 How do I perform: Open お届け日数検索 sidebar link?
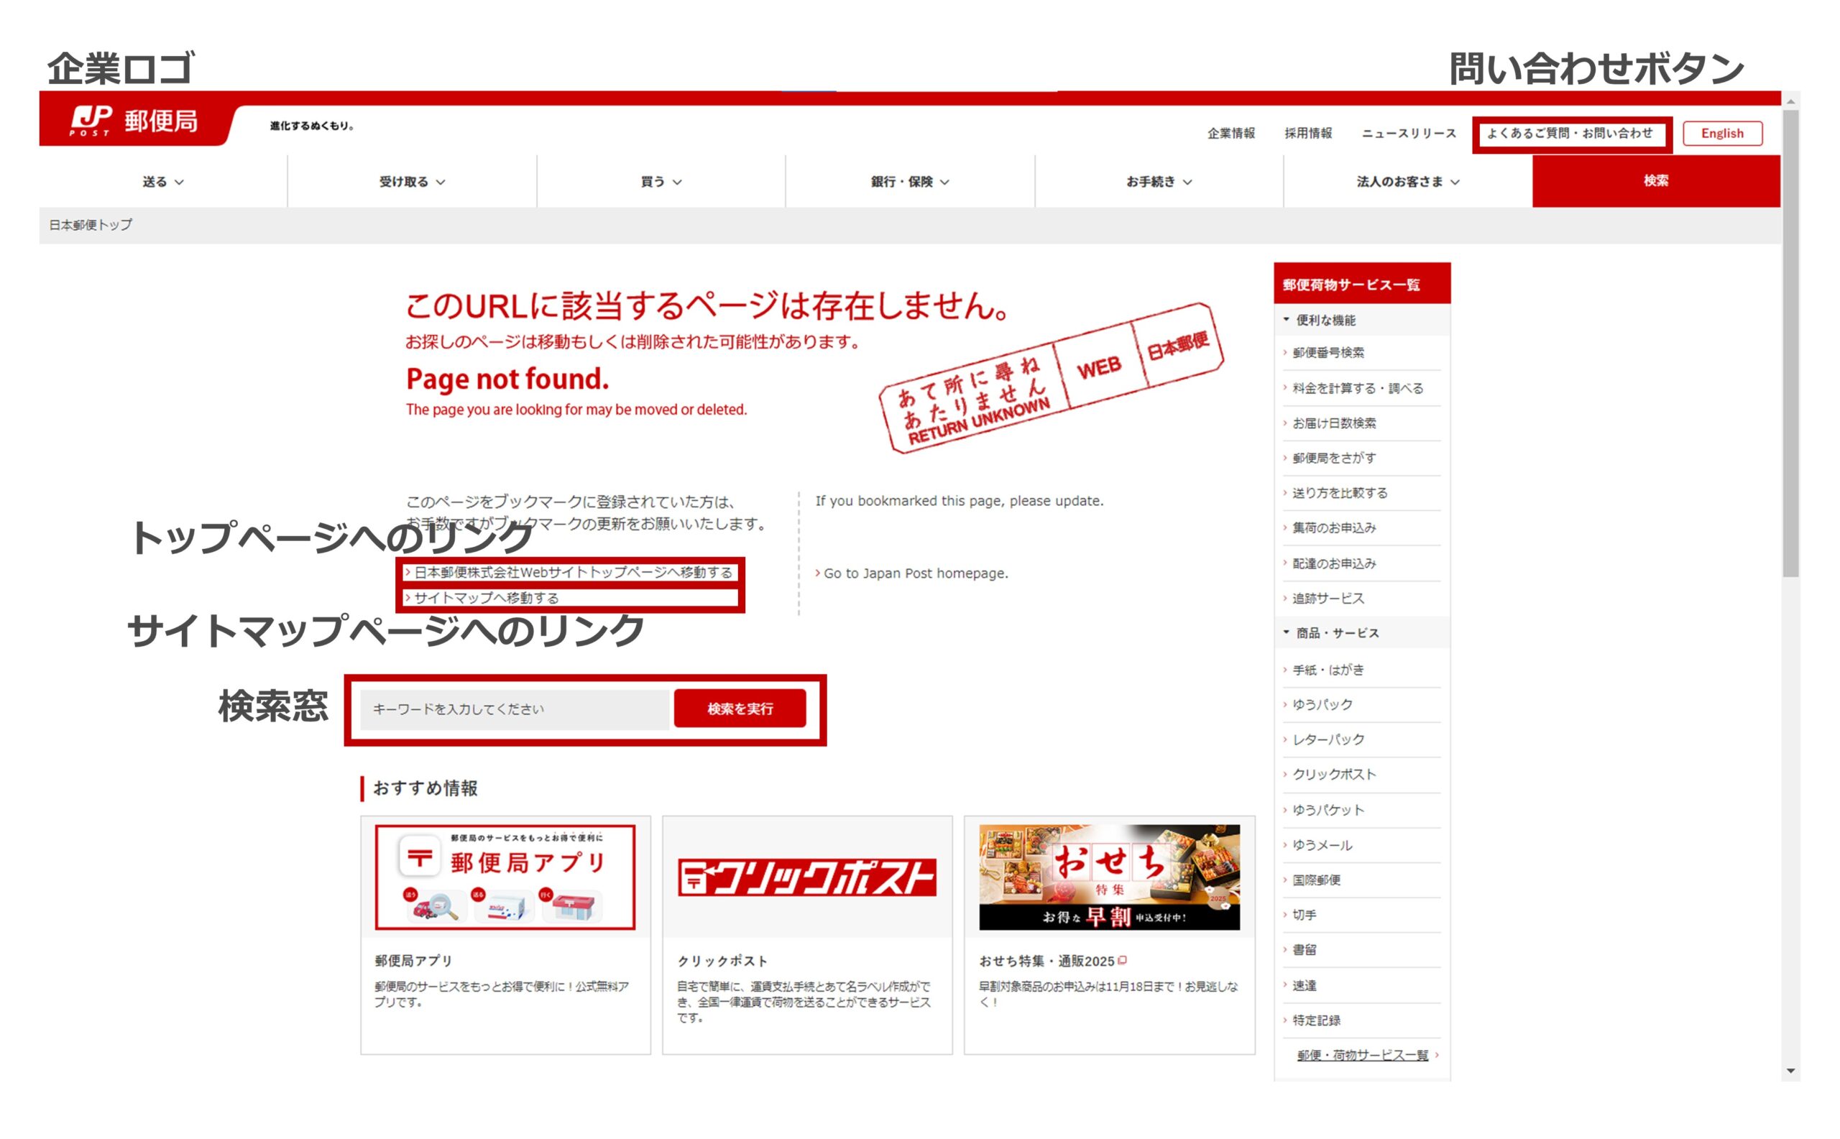tap(1334, 423)
